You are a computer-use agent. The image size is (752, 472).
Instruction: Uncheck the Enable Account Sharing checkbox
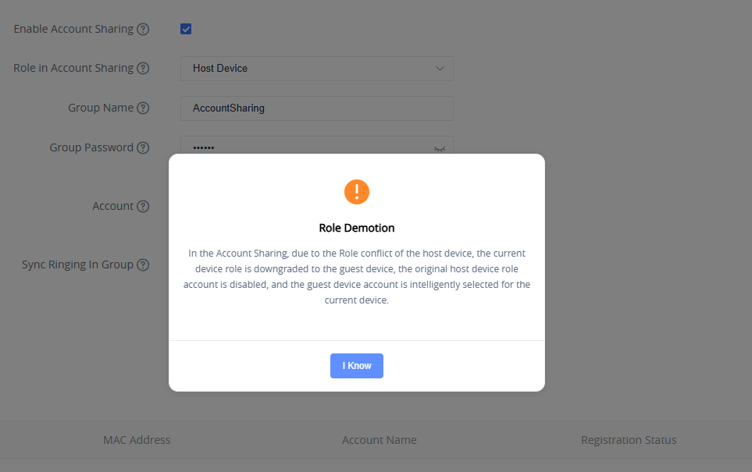click(x=186, y=29)
